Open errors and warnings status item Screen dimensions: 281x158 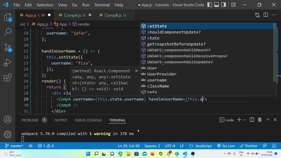click(x=46, y=146)
